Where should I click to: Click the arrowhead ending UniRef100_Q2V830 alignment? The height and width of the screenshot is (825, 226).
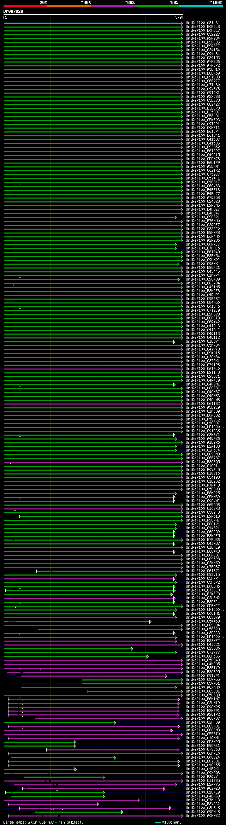132,649
